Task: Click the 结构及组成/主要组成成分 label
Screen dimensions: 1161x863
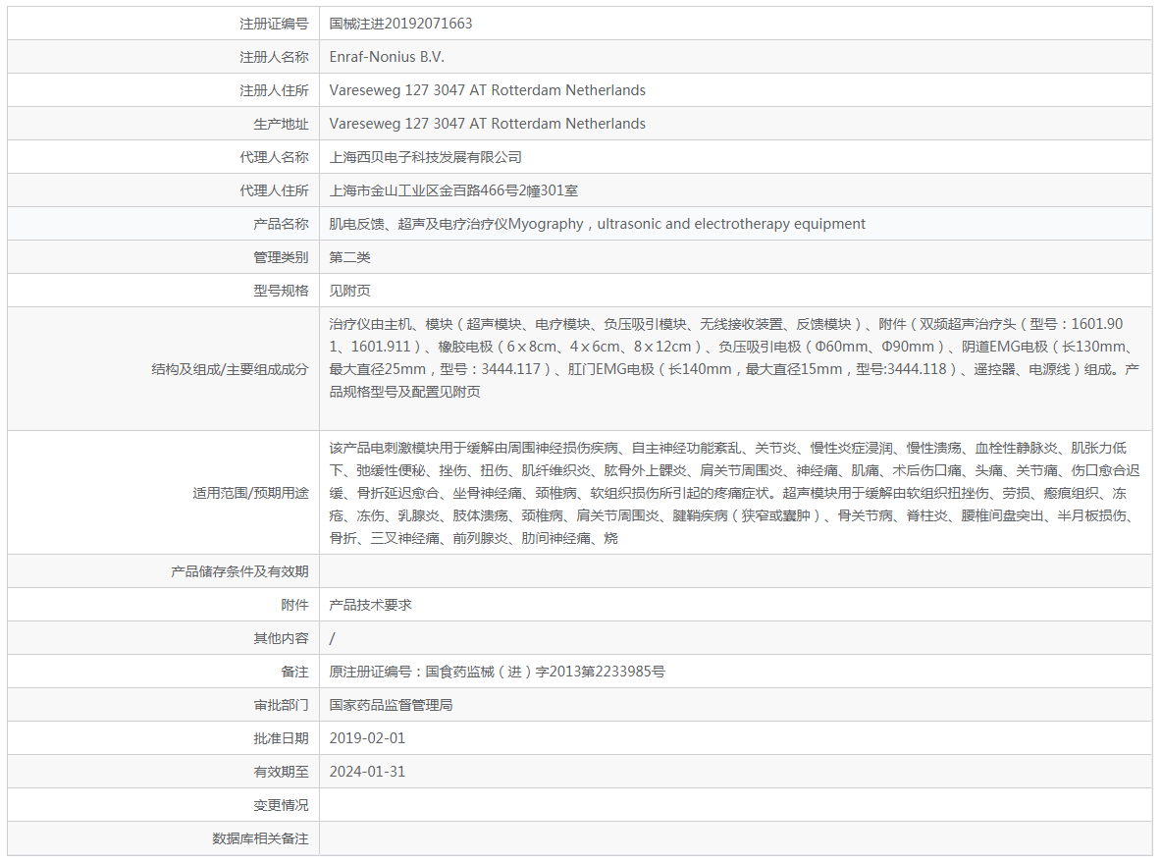Action: pos(230,369)
